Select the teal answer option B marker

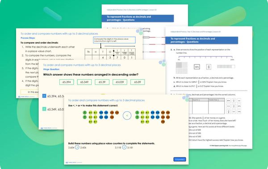coord(44,109)
